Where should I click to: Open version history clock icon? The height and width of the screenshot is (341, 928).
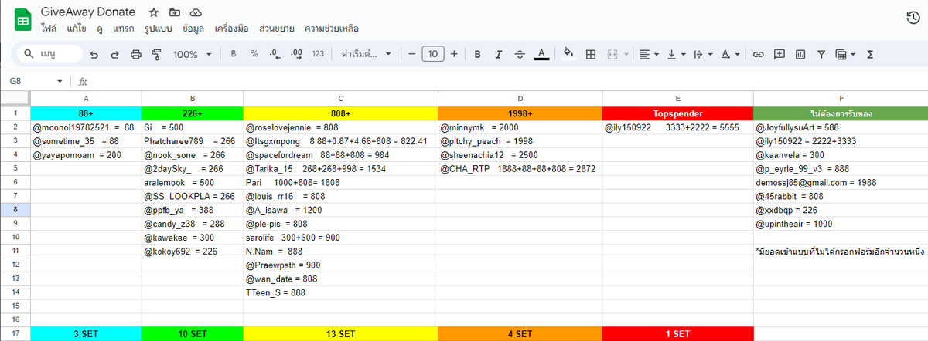(x=913, y=19)
